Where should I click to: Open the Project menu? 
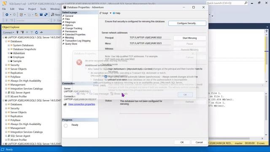[32, 9]
